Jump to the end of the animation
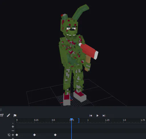Screen dimensions: 146x139 point(104,116)
